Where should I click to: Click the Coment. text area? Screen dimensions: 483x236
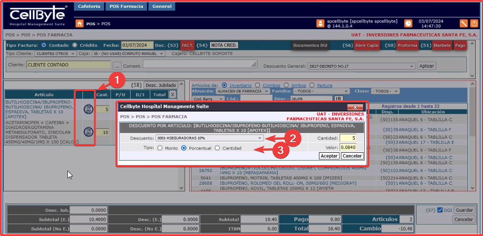pos(200,64)
